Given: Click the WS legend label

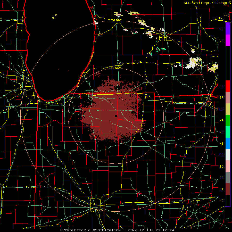Looking at the screenshot, I should click(x=221, y=143).
